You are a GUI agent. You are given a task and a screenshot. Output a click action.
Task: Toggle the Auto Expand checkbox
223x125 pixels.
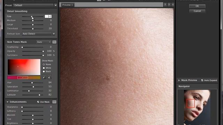tap(202, 80)
